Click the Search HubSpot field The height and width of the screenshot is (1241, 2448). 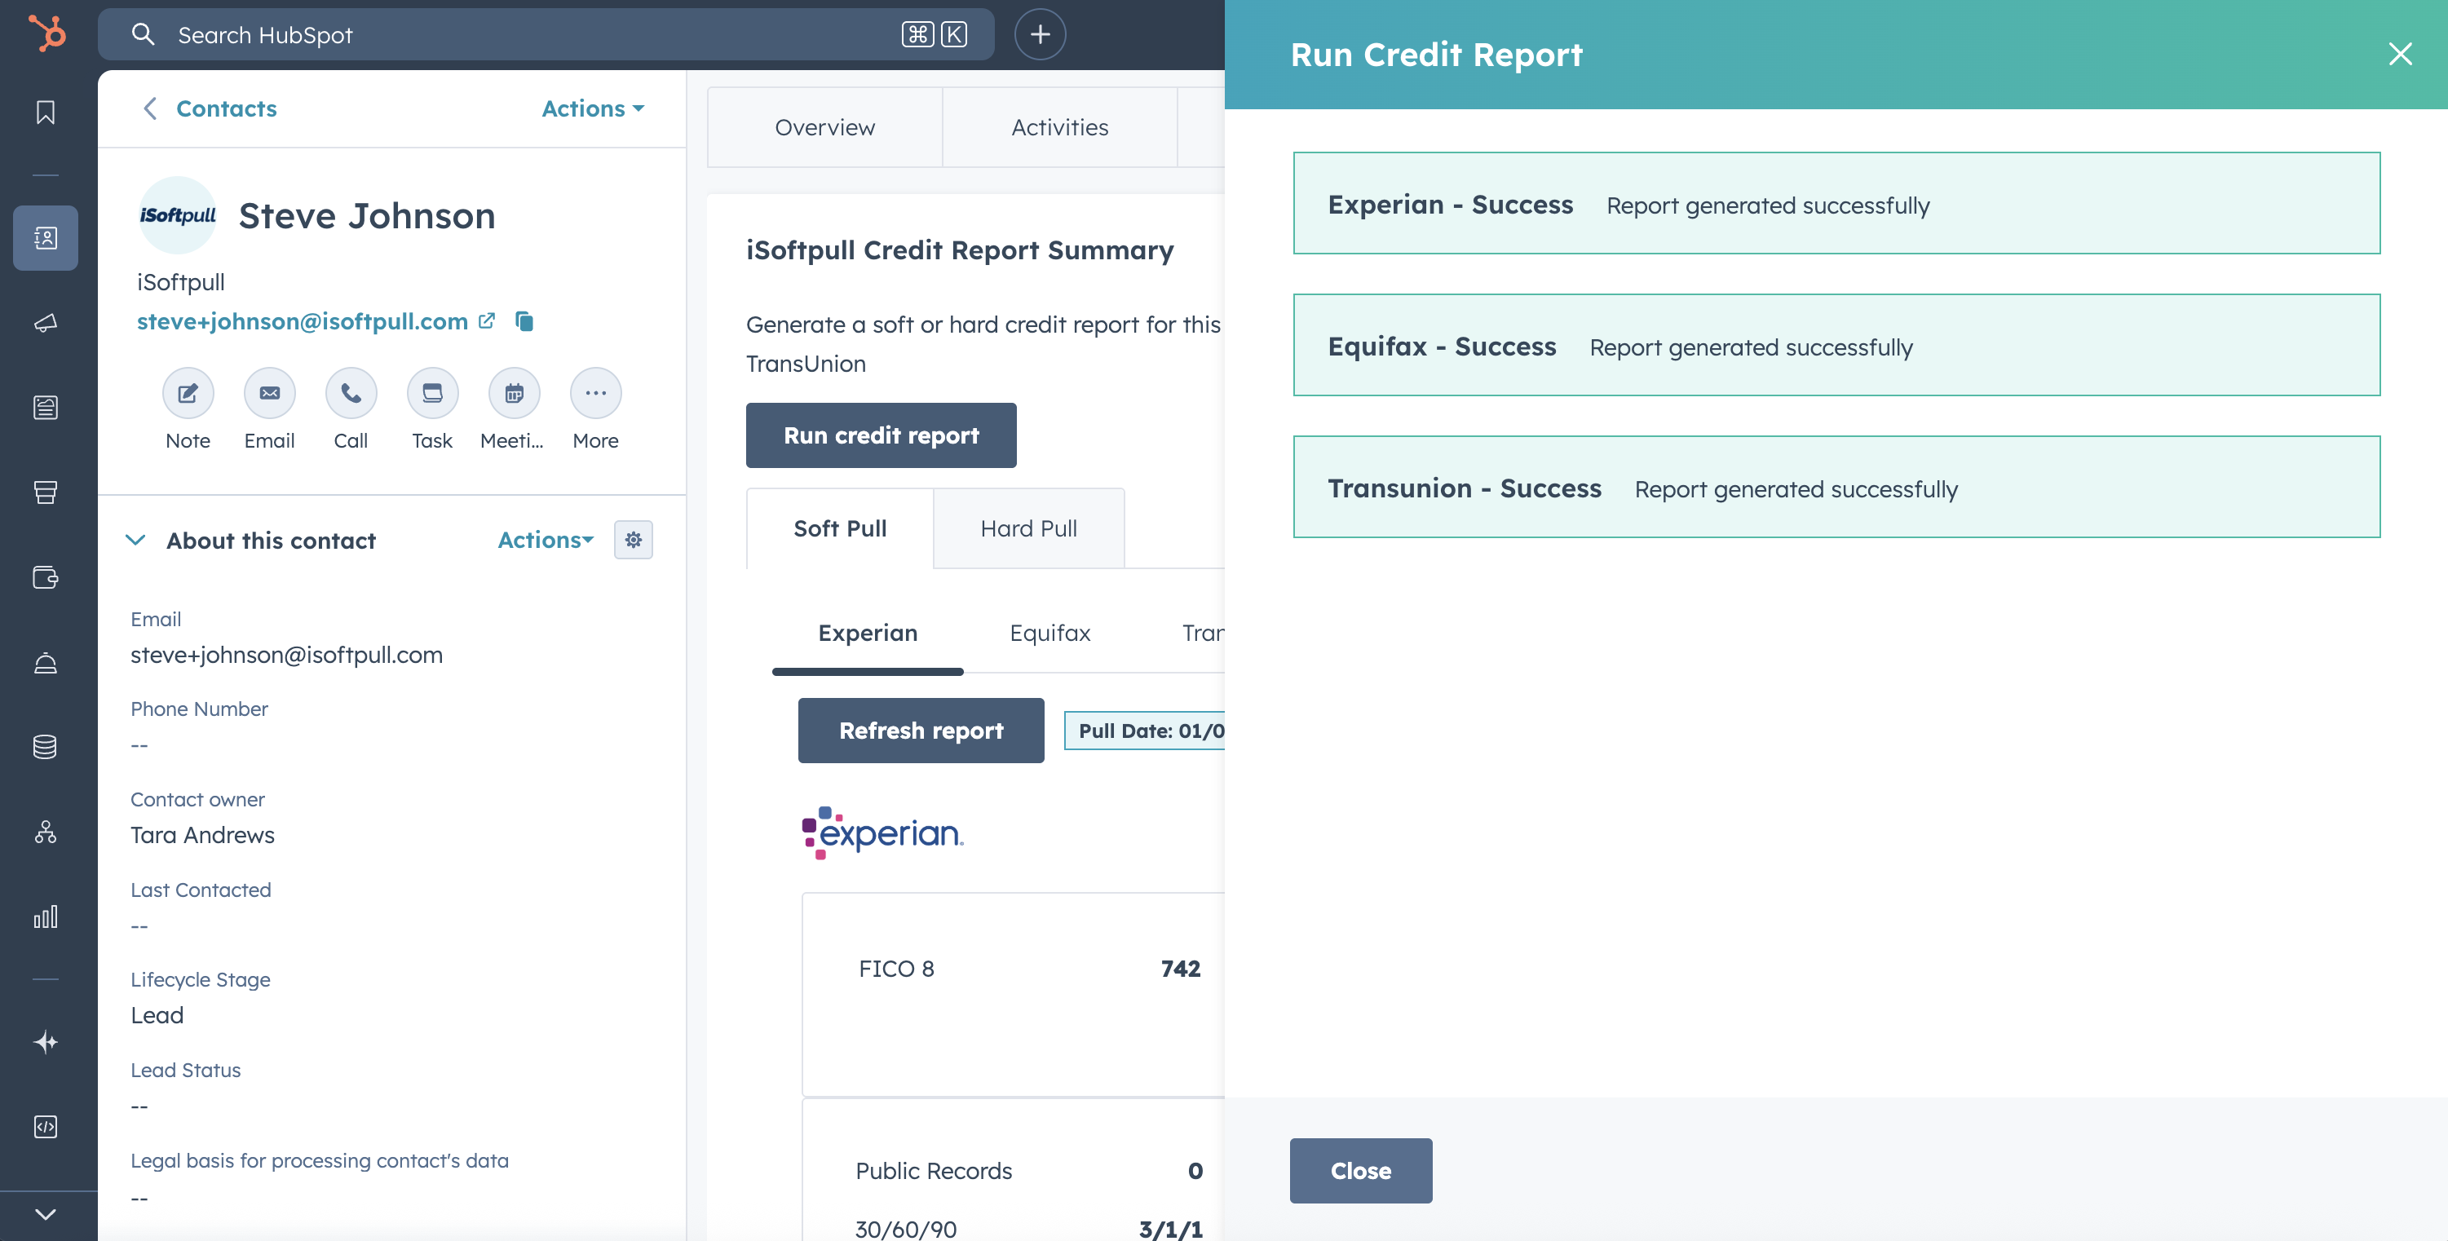click(x=532, y=35)
